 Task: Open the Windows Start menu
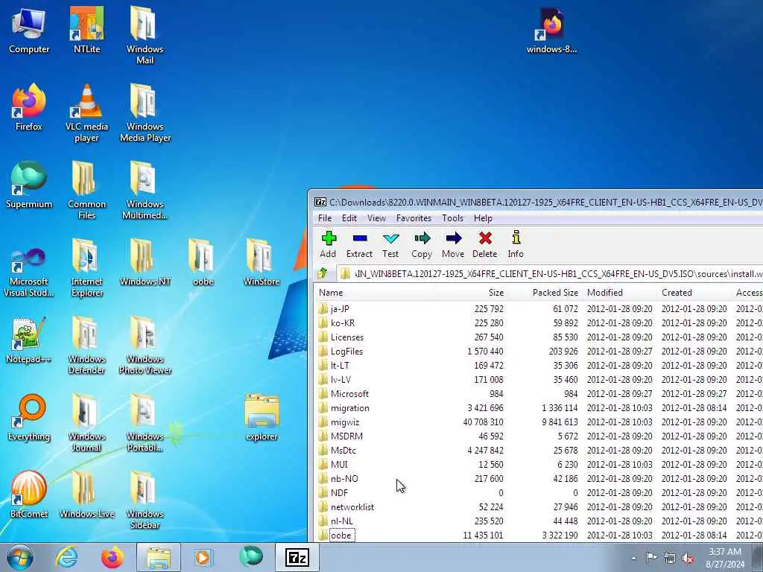(x=20, y=557)
